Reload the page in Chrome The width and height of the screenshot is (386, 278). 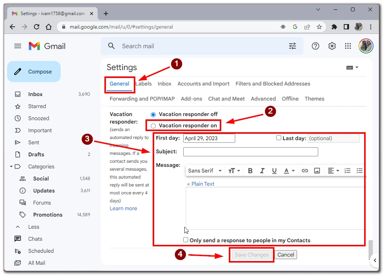click(37, 27)
